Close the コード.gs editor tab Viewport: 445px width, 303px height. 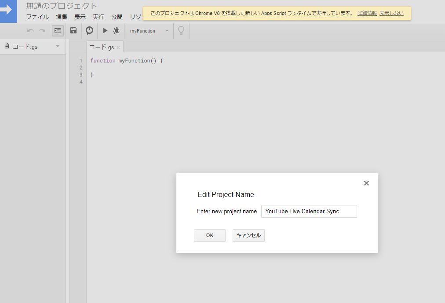(x=118, y=47)
